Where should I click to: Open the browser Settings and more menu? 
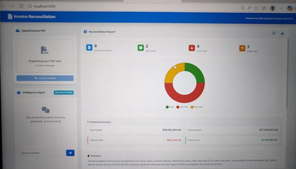click(x=281, y=8)
